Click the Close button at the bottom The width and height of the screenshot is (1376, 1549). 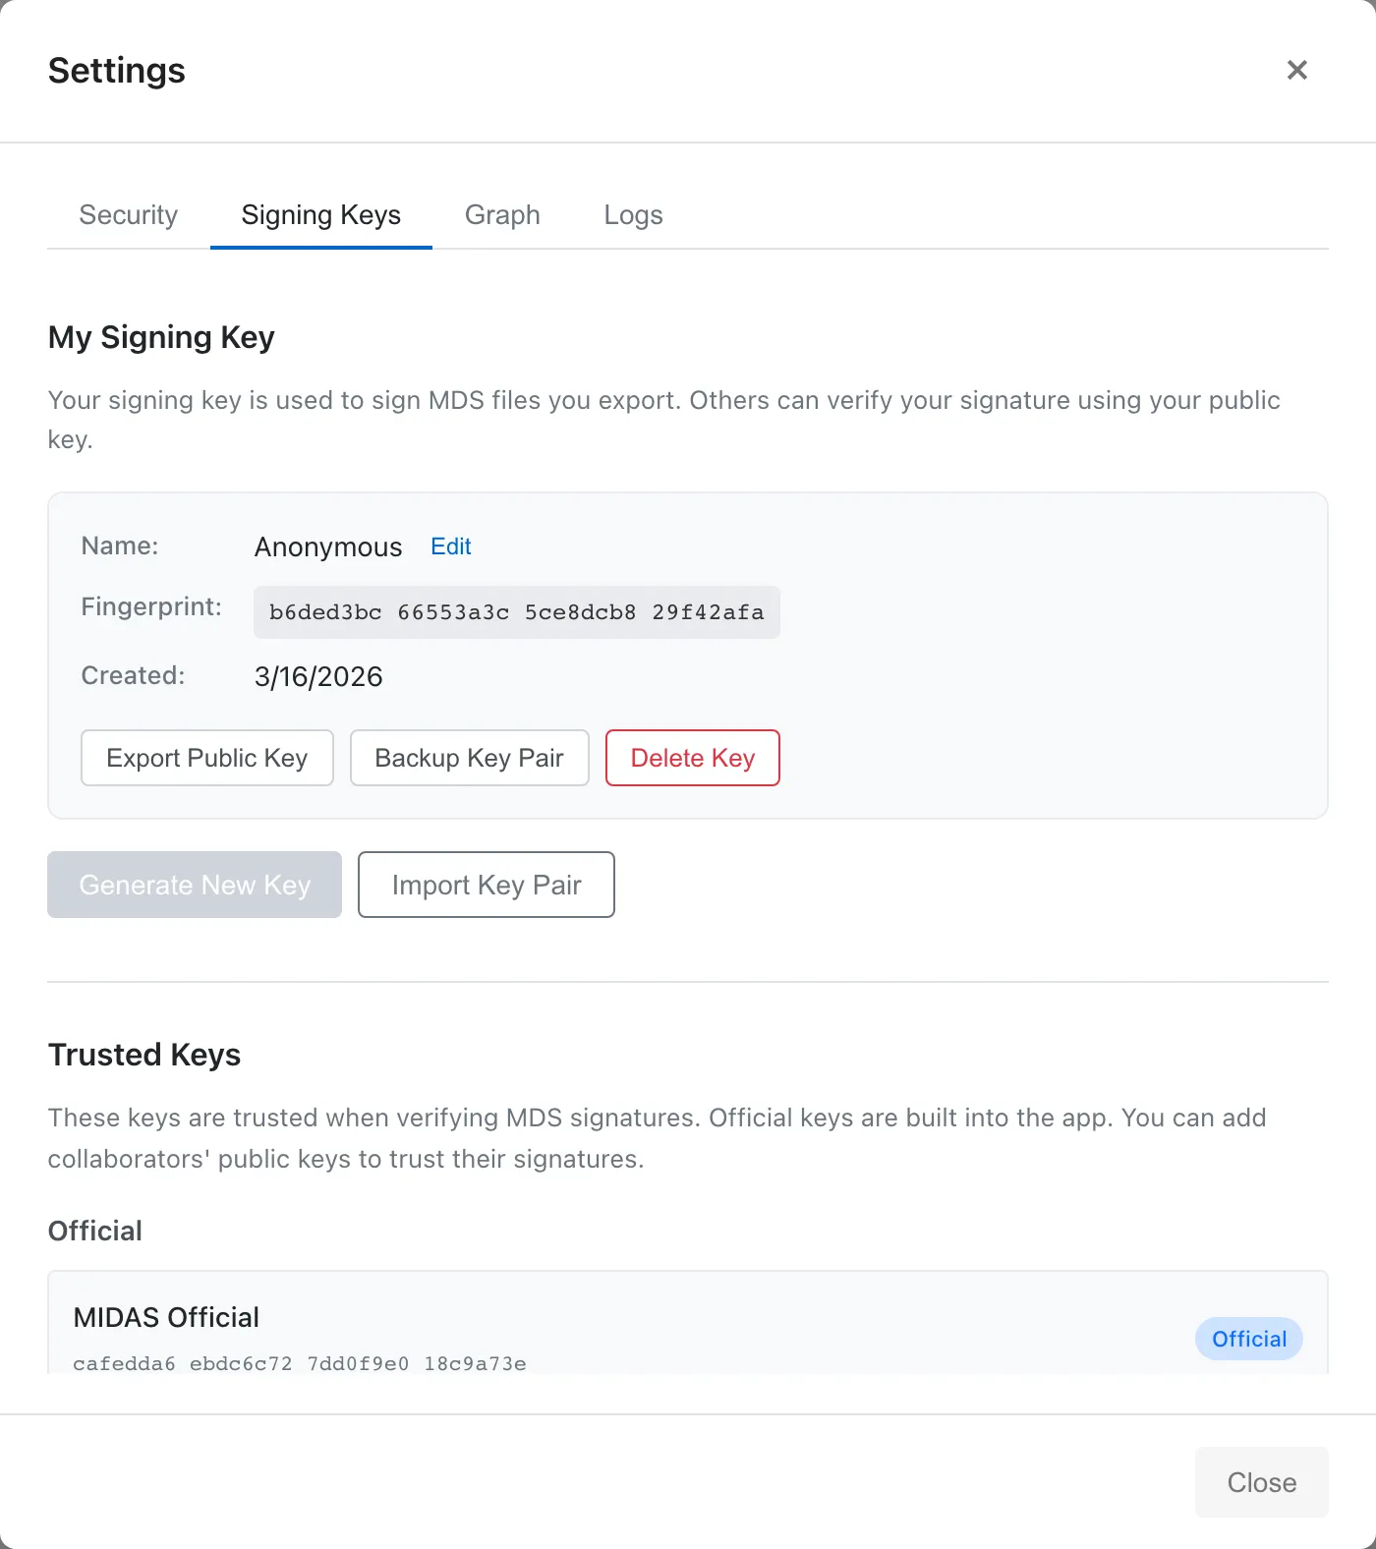click(x=1261, y=1482)
